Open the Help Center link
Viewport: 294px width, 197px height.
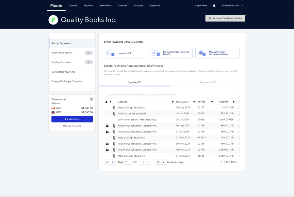[x=201, y=6]
